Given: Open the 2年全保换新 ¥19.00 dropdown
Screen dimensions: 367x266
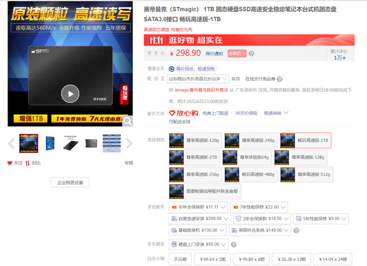Looking at the screenshot, I should click(x=262, y=218).
